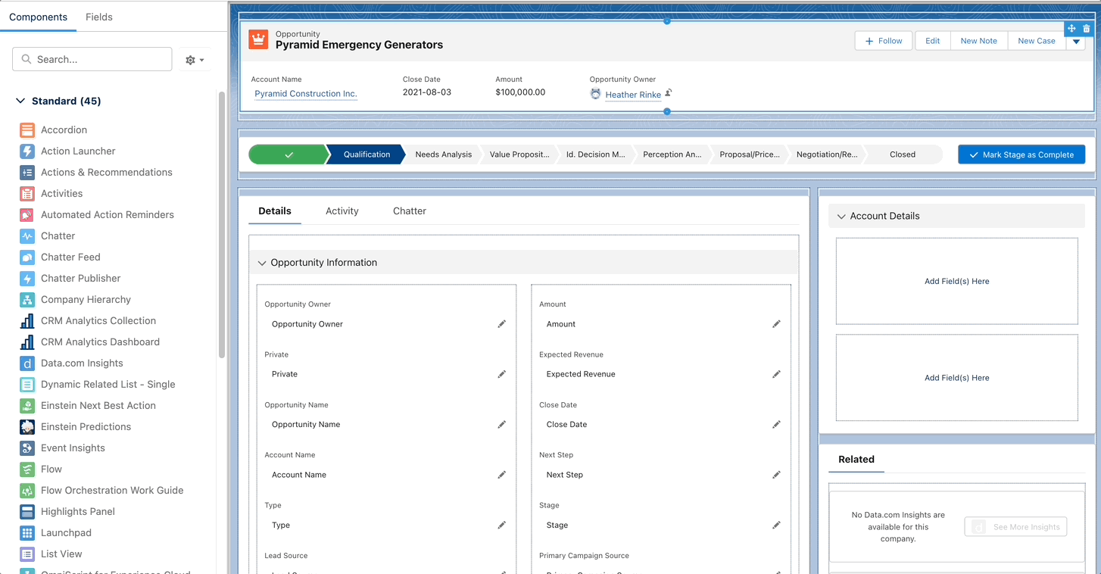Click the edit pencil for Close Date field
This screenshot has width=1101, height=574.
click(776, 425)
